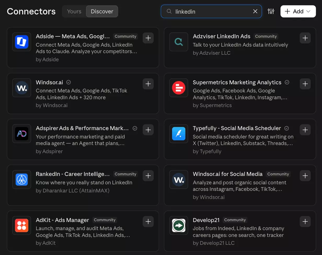
Task: Add the Adzviser LinkedIn Ads connector
Action: point(305,38)
